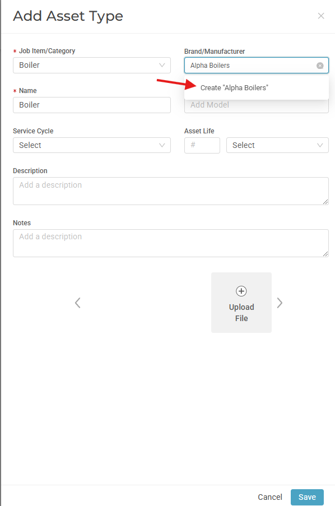
Task: Open the Job Item/Category dropdown arrow
Action: pyautogui.click(x=162, y=65)
